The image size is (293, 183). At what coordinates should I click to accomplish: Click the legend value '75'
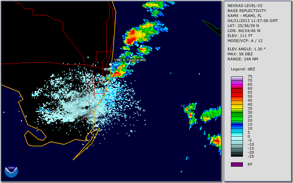coord(250,76)
